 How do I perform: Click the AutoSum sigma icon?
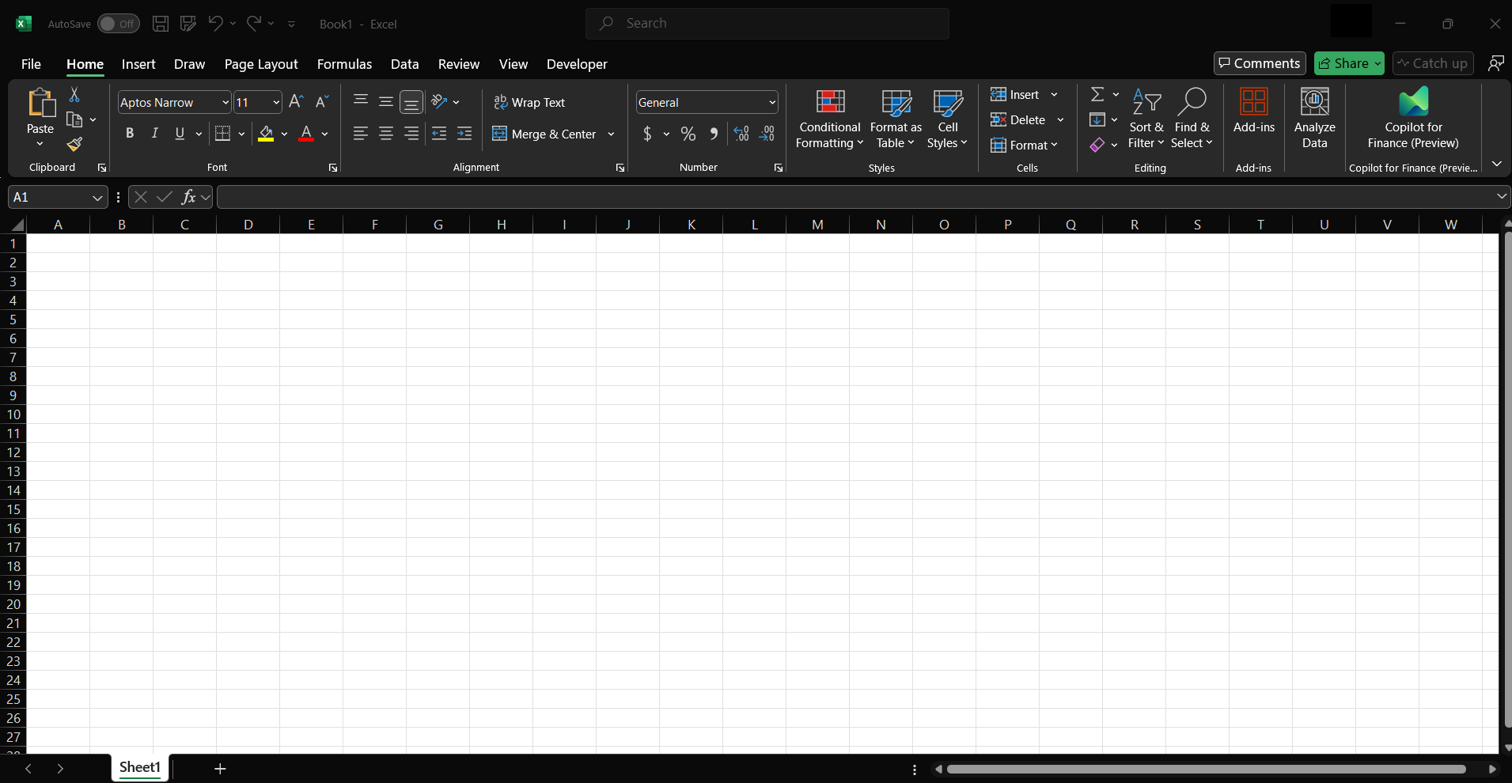point(1097,94)
